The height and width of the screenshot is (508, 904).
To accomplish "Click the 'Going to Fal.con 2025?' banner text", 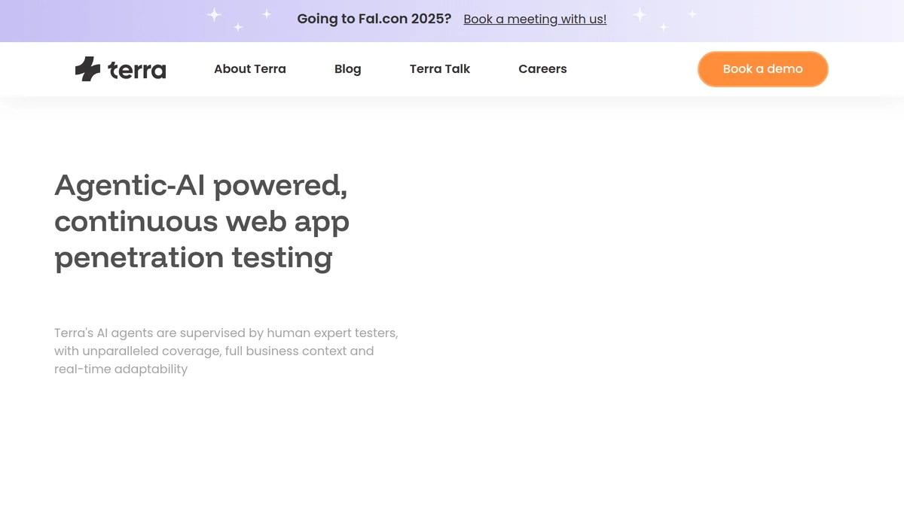I will point(374,20).
